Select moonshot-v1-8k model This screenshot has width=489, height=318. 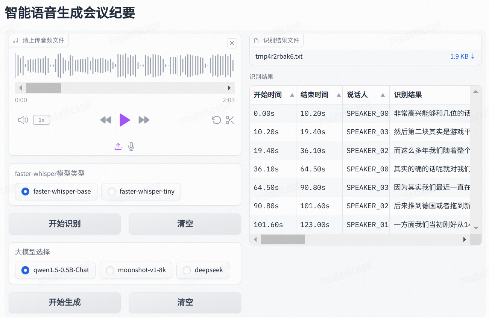pos(136,270)
